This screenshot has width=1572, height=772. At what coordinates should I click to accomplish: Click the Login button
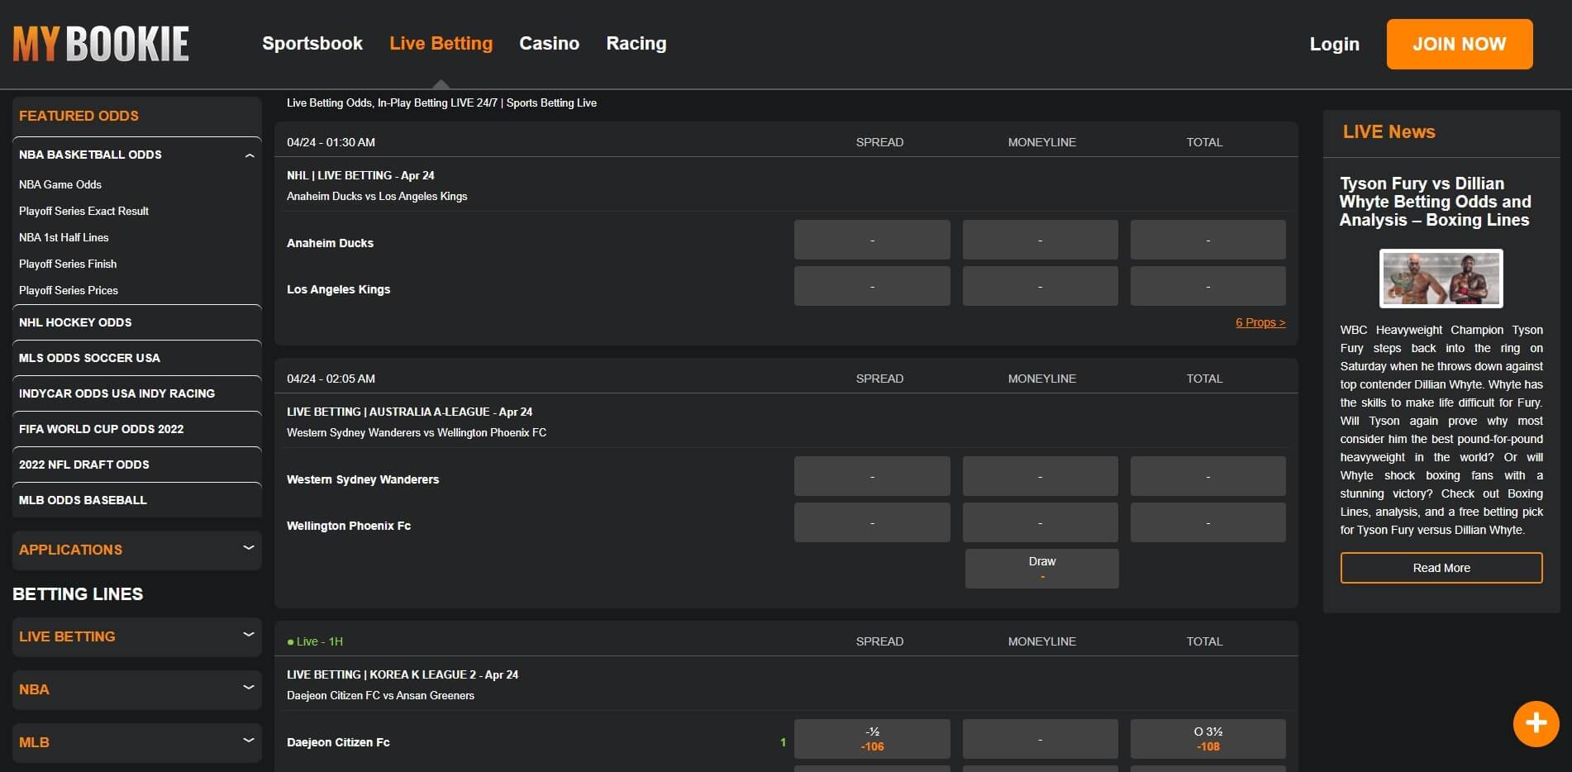(x=1333, y=44)
